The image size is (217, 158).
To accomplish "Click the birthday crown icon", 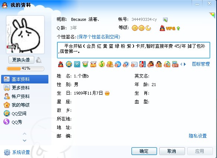I will click(107, 93).
